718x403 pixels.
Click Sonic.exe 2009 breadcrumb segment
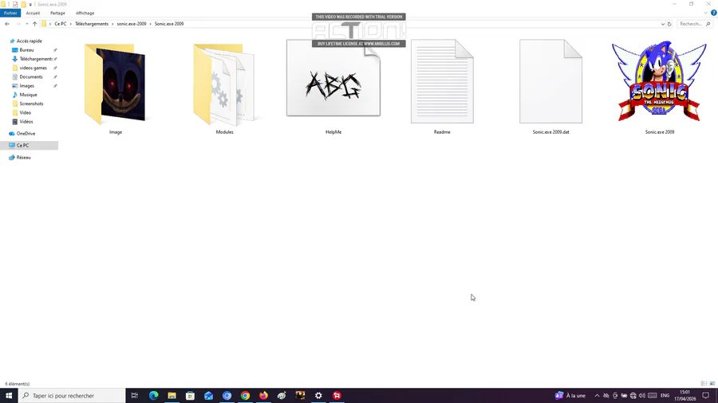169,24
